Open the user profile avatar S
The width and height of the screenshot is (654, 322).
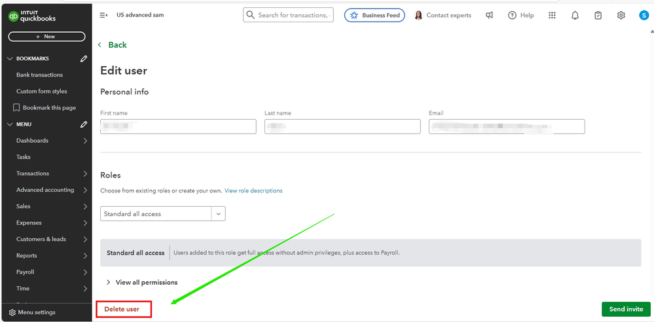(x=644, y=16)
